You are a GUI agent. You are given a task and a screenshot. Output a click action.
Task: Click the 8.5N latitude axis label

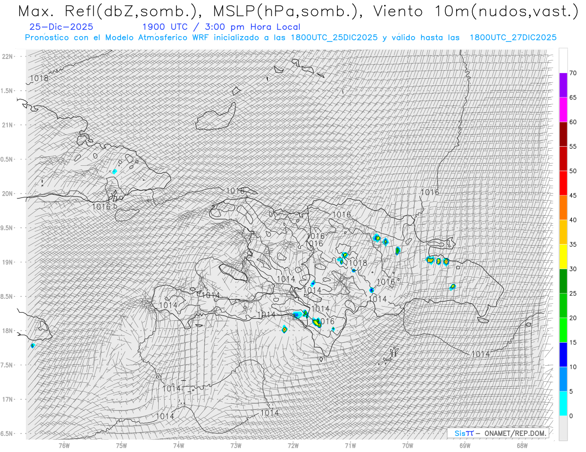[7, 296]
